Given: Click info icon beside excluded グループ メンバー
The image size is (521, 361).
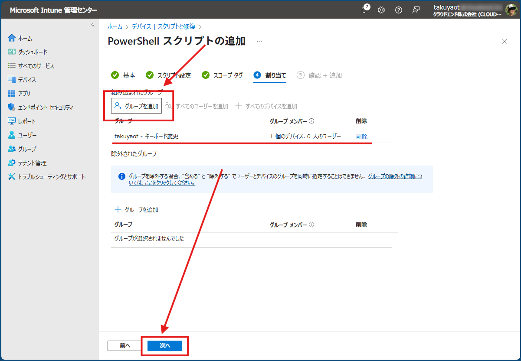Looking at the screenshot, I should pyautogui.click(x=311, y=224).
